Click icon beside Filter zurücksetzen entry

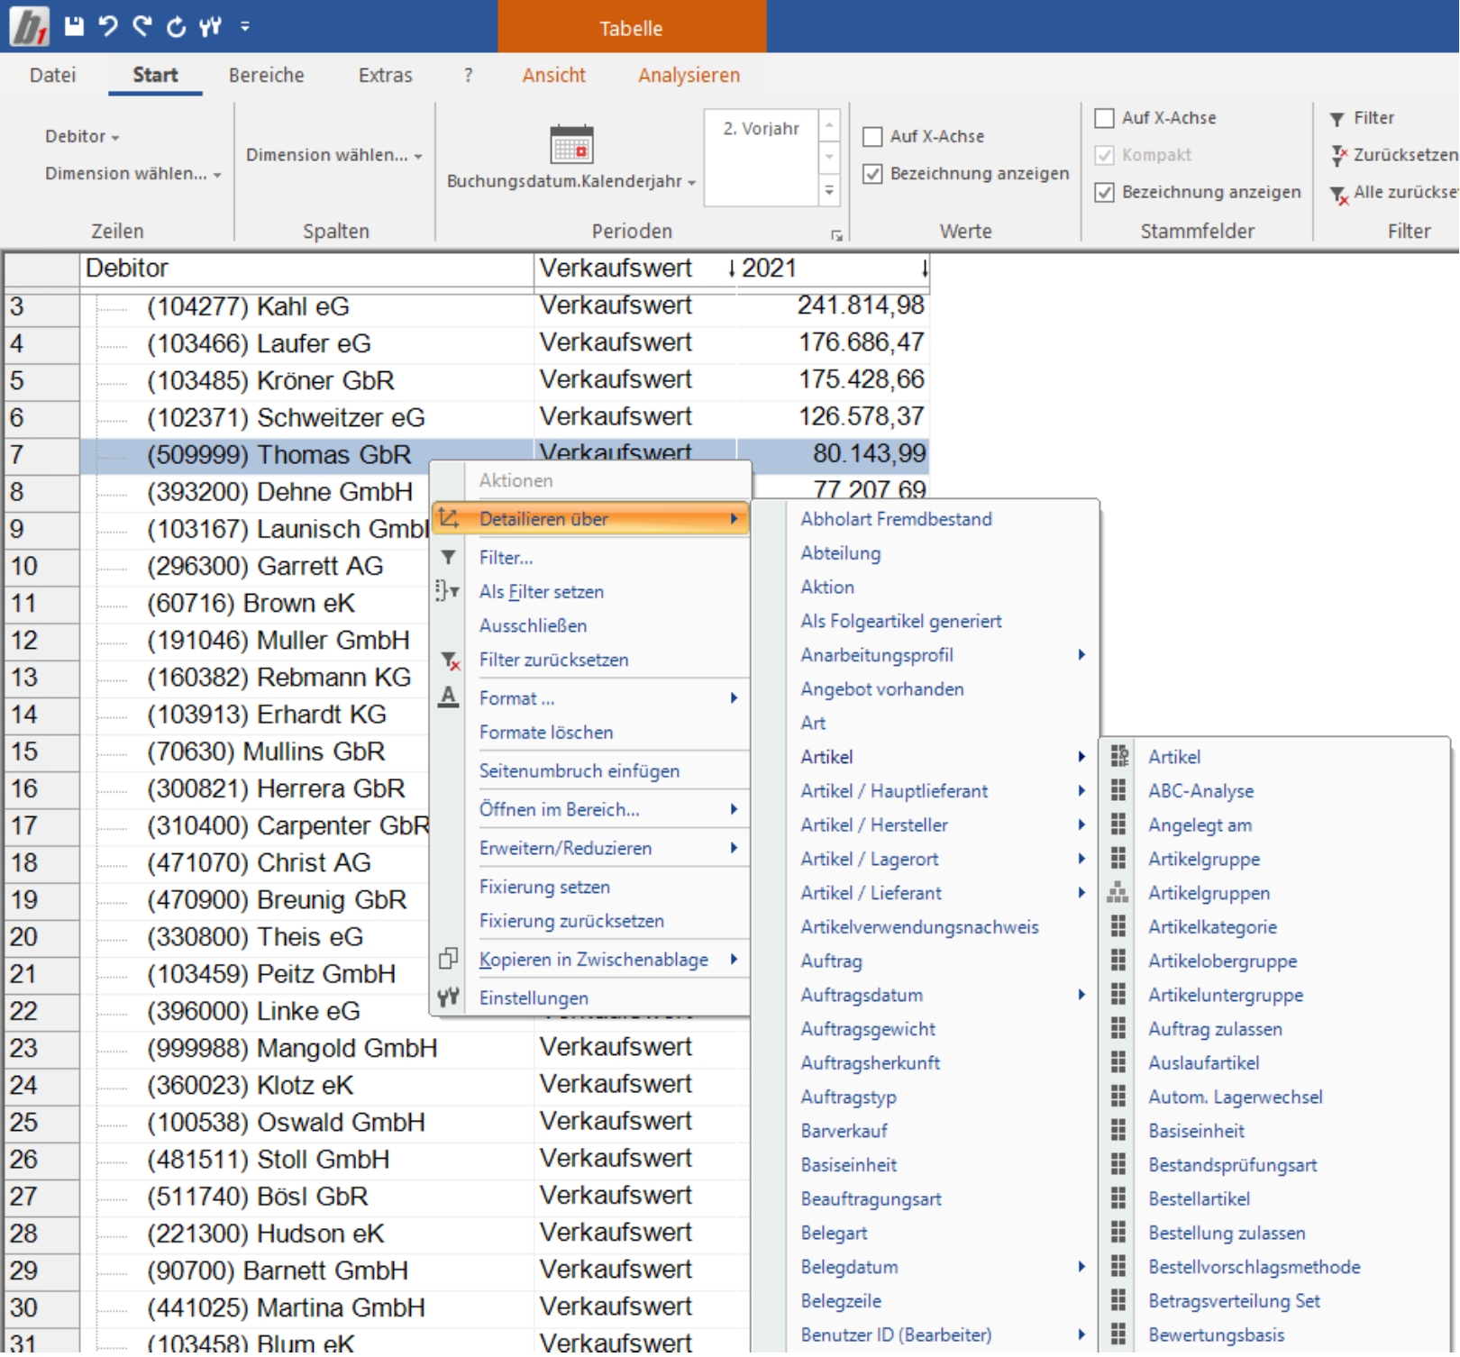coord(449,661)
